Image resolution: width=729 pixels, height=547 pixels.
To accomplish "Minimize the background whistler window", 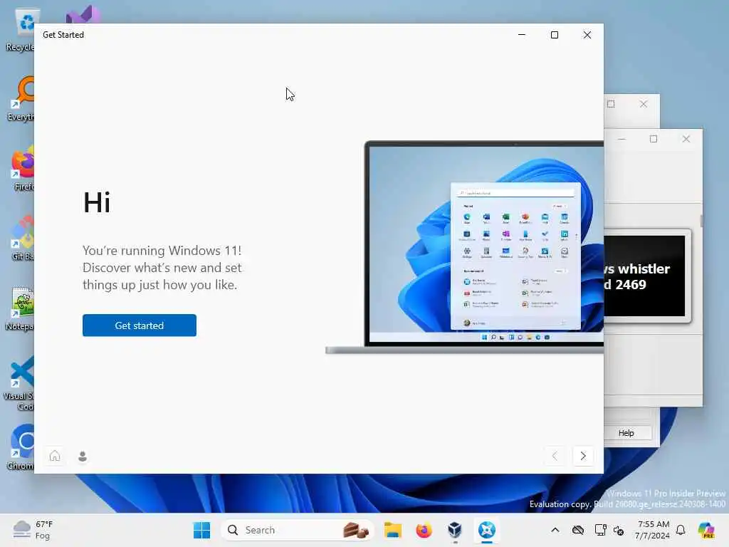I will [x=622, y=139].
